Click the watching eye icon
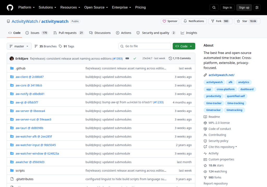Screen dimensions: 267x187 pyautogui.click(x=205, y=172)
